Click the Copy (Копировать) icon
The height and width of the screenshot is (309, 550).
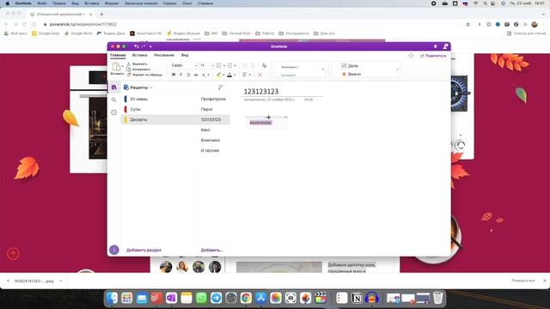[x=129, y=70]
